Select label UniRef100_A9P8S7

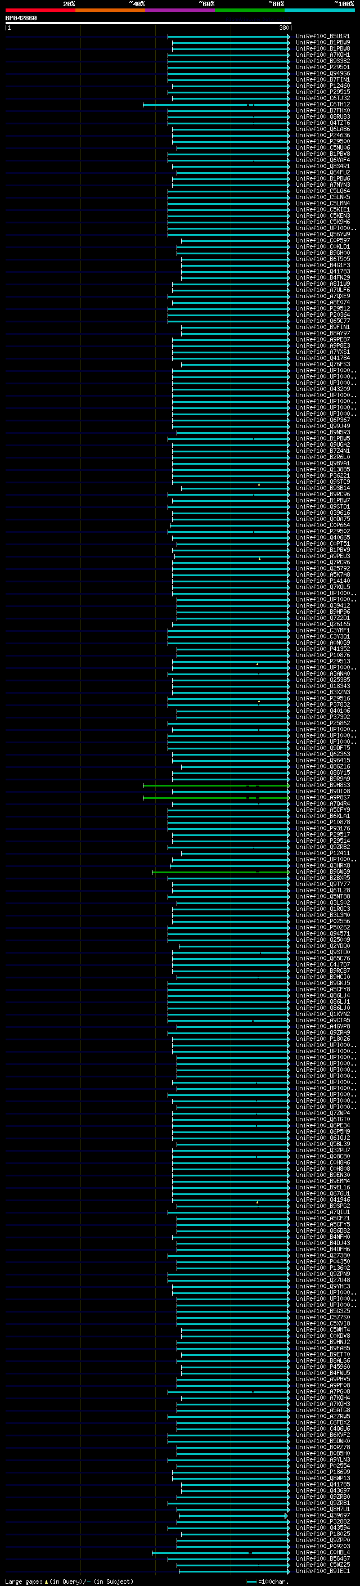(x=322, y=797)
